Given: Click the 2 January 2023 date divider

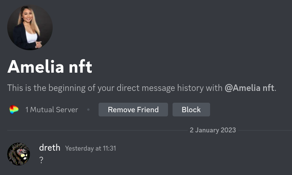Looking at the screenshot, I should (213, 130).
